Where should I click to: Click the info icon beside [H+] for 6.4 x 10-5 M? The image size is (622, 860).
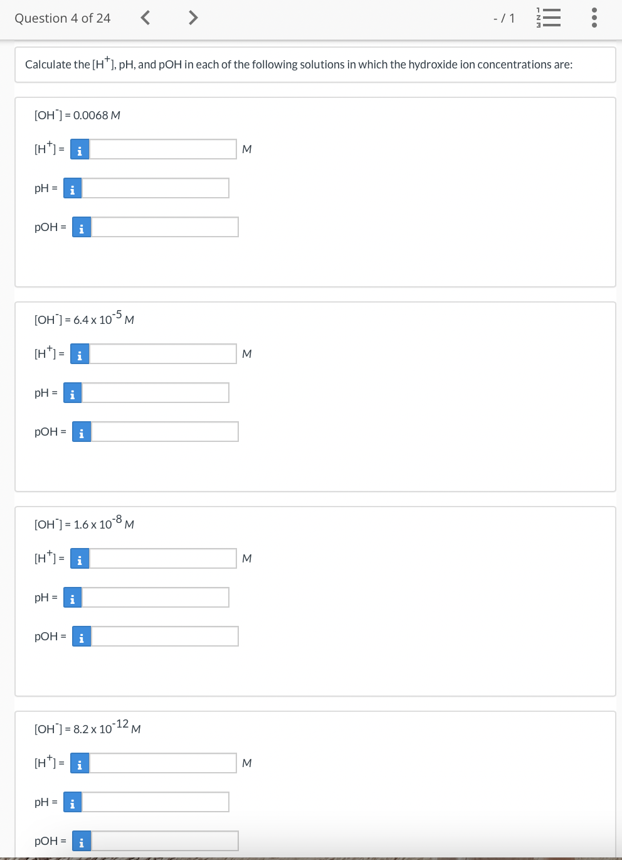click(x=79, y=354)
